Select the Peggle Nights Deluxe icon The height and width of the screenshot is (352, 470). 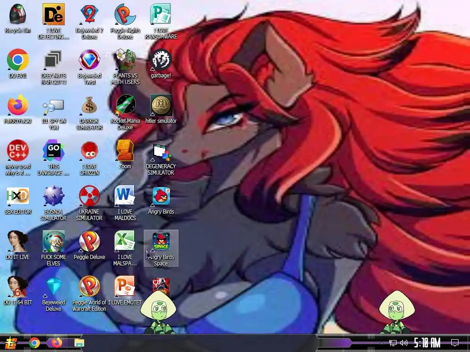pyautogui.click(x=125, y=14)
